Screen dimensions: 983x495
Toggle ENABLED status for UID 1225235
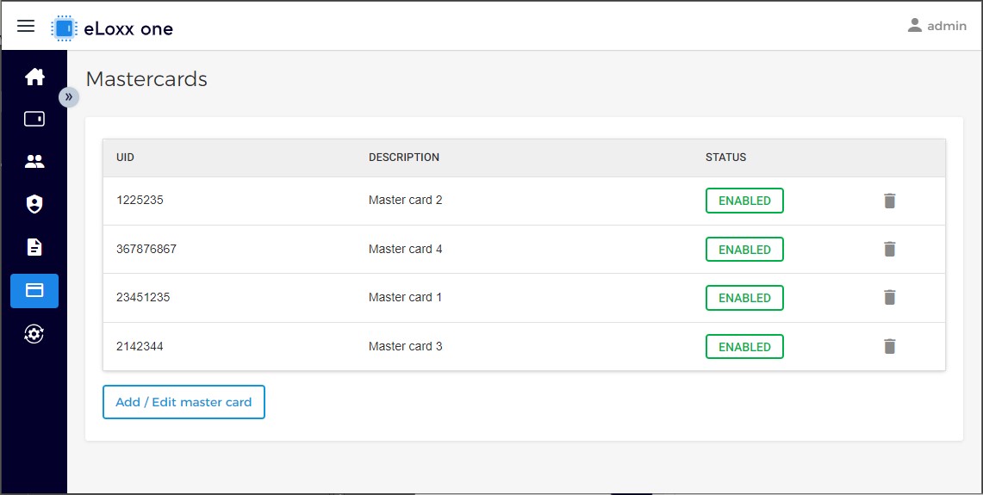(x=744, y=201)
